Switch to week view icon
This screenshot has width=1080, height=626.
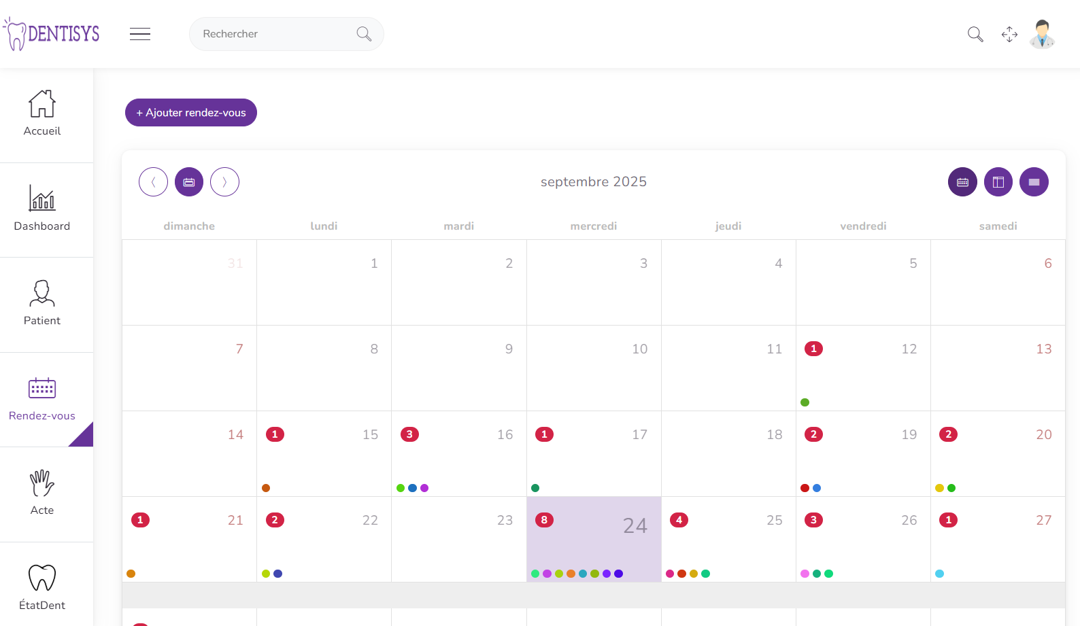pyautogui.click(x=998, y=182)
